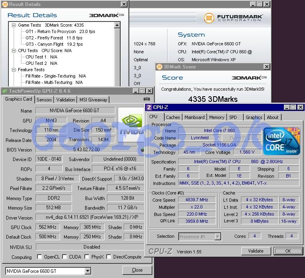This screenshot has width=305, height=278.
Task: Click the Close button in GPU-Z
Action: point(137,270)
